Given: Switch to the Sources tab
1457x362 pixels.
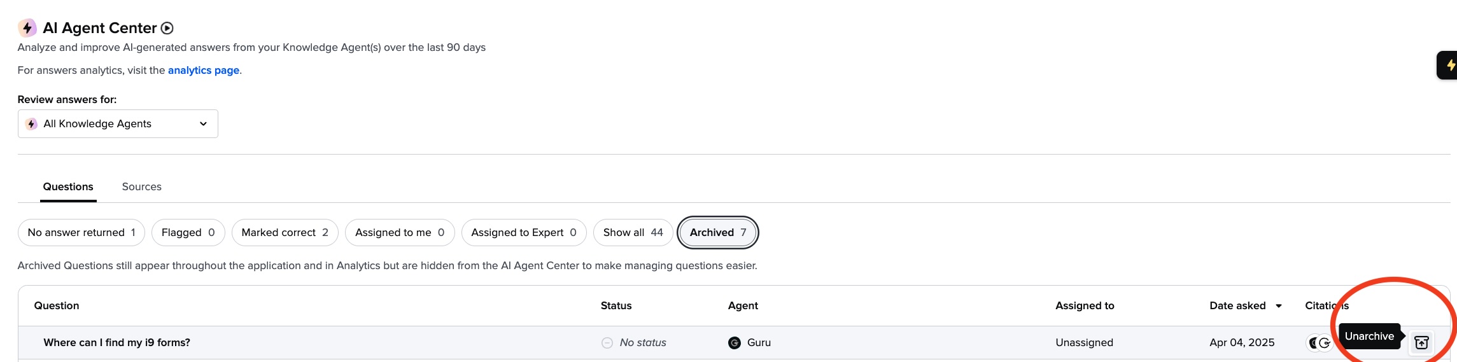Looking at the screenshot, I should click(141, 186).
